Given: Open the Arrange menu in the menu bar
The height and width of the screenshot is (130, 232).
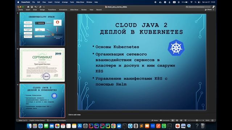Looking at the screenshot, I should click(x=65, y=2).
